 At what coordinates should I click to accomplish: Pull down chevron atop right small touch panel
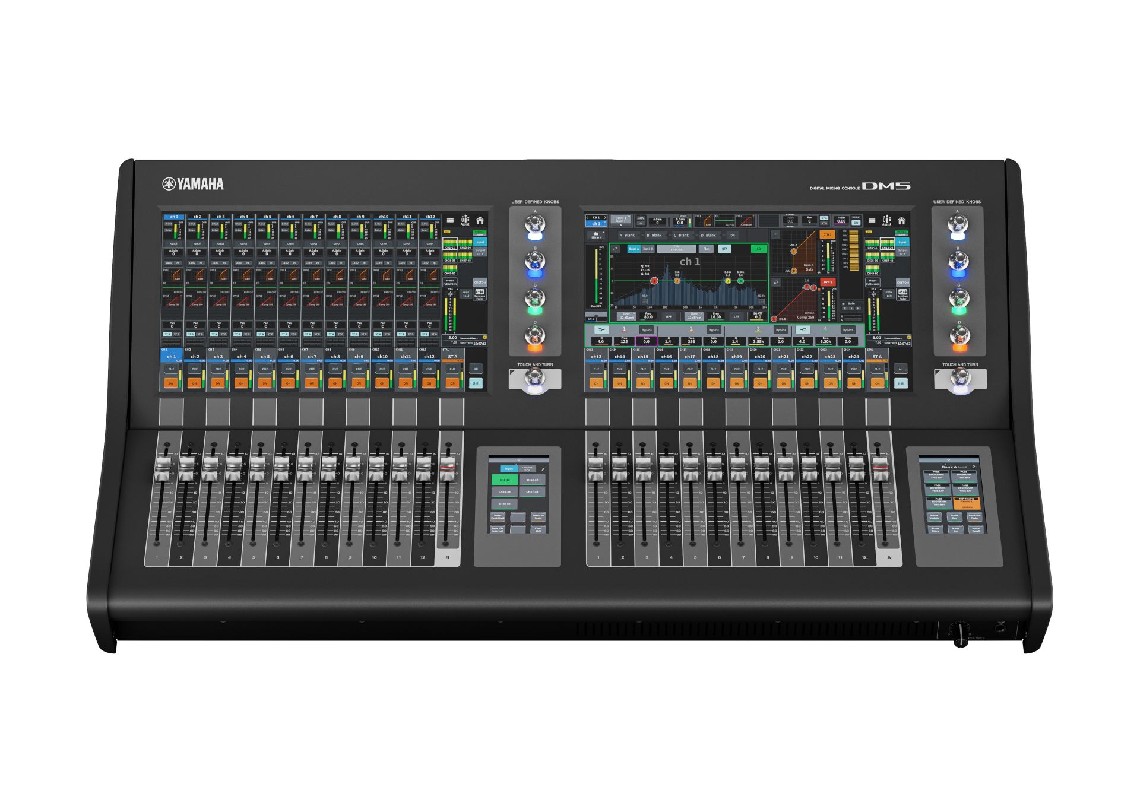pos(948,460)
